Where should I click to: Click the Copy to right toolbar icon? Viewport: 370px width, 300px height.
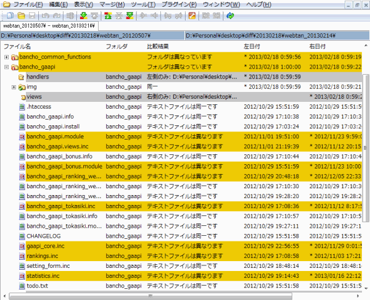[143, 16]
